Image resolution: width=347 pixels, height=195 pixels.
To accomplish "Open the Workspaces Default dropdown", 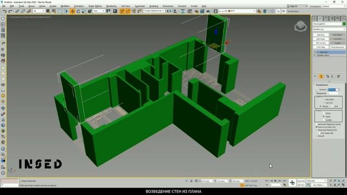I will 334,6.
